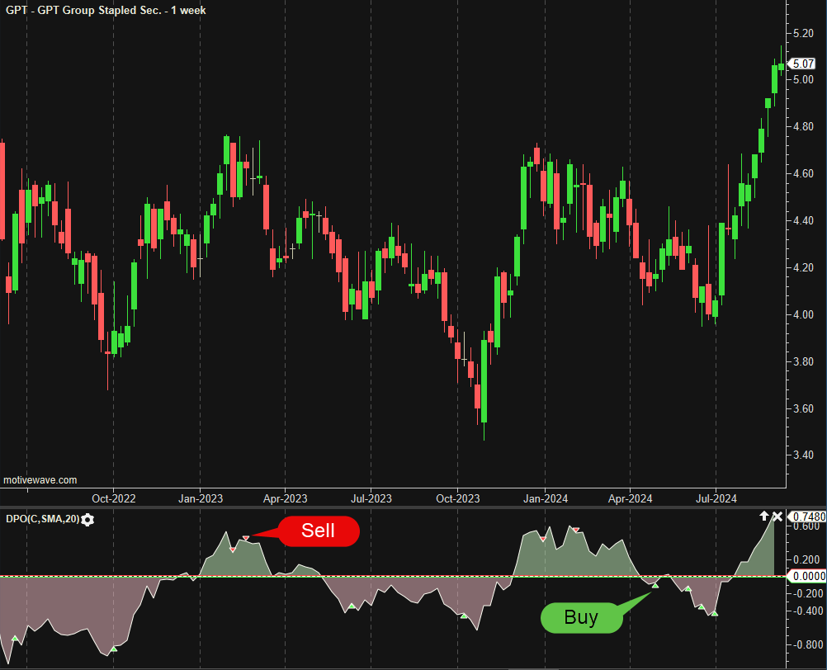
Task: Click the red sell marker the Sell callout points to
Action: [x=245, y=539]
